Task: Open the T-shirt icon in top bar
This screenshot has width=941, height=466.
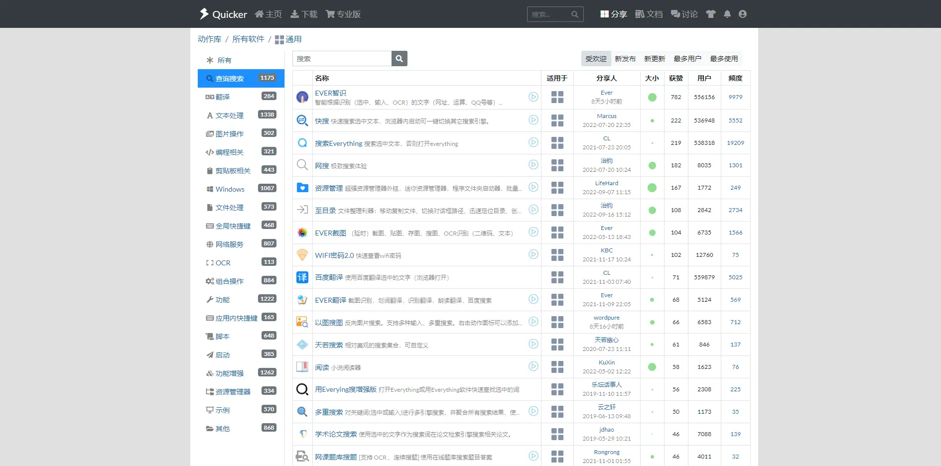Action: [711, 14]
